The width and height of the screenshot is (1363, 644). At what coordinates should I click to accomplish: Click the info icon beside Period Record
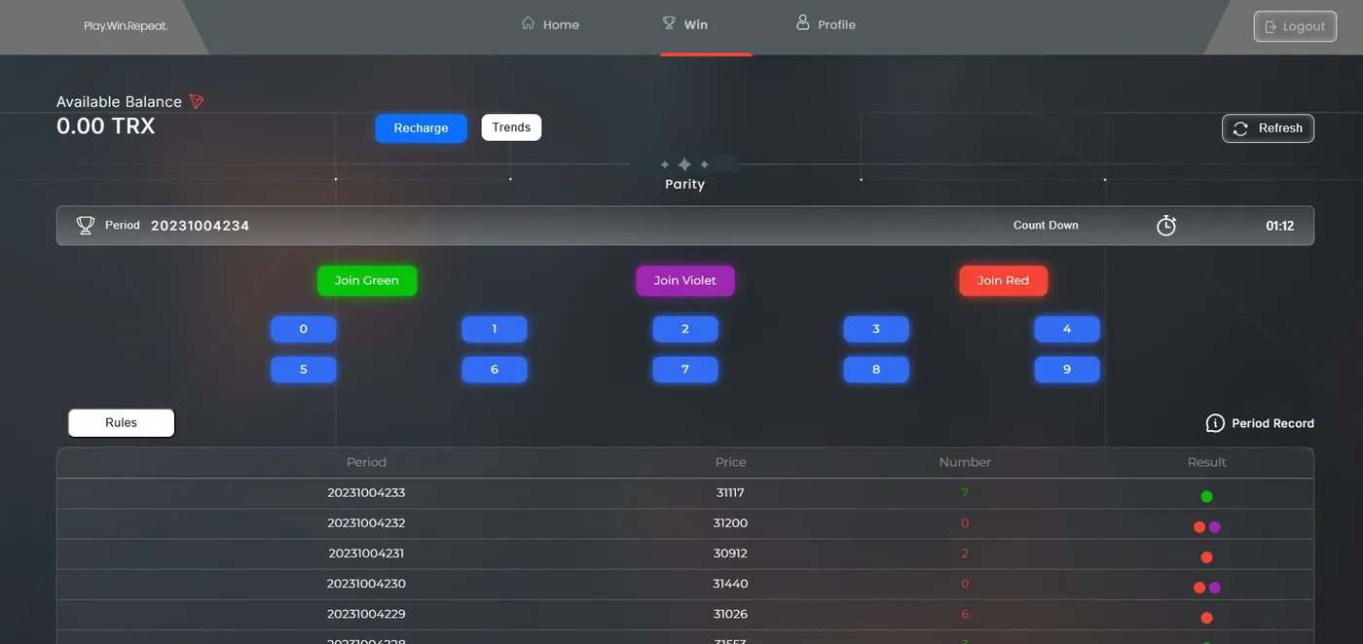(1215, 423)
